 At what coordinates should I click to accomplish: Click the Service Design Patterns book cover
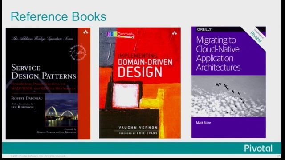[48, 83]
